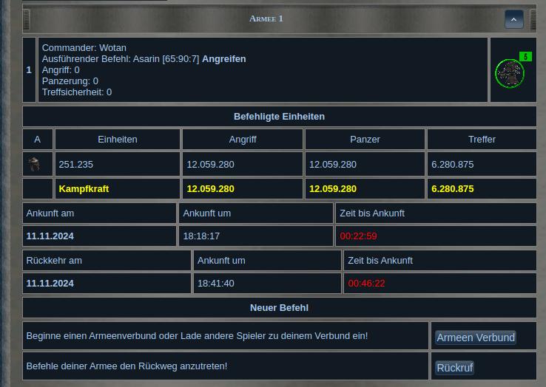
Task: Select the Einheiten column header
Action: [118, 139]
